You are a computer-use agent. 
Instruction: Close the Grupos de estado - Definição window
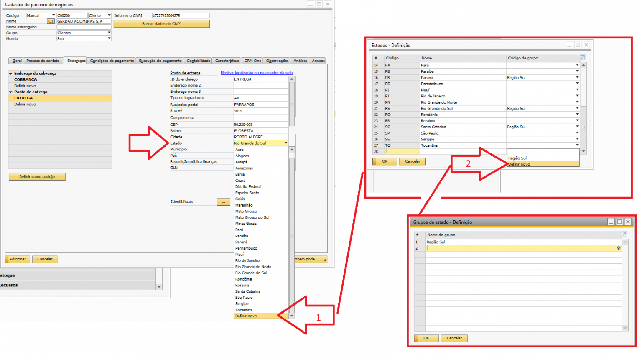(628, 222)
